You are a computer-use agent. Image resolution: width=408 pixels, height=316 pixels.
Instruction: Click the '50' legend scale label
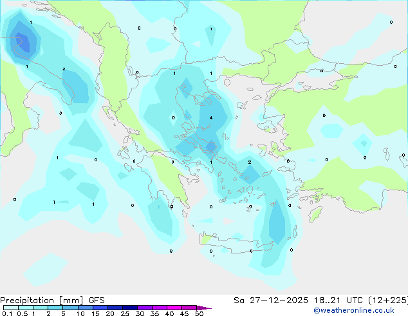199,313
